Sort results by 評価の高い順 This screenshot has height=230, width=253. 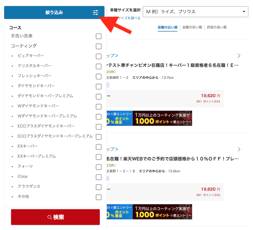[217, 27]
